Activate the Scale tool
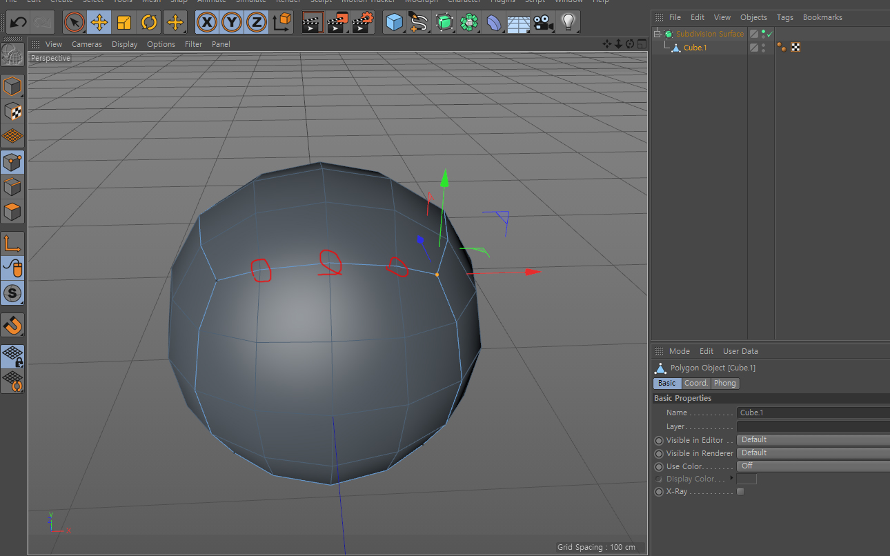The image size is (890, 556). (x=124, y=22)
